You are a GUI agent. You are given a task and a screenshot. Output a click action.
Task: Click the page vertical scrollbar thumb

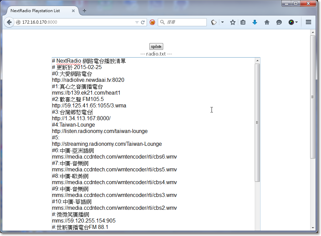(x=313, y=97)
